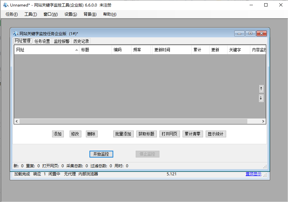Viewport: 288px width, 202px height.
Task: Click the up arrow to move entry up
Action: pyautogui.click(x=261, y=88)
